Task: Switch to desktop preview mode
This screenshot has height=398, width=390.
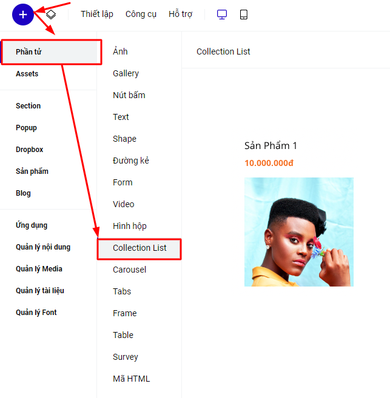Action: tap(222, 15)
